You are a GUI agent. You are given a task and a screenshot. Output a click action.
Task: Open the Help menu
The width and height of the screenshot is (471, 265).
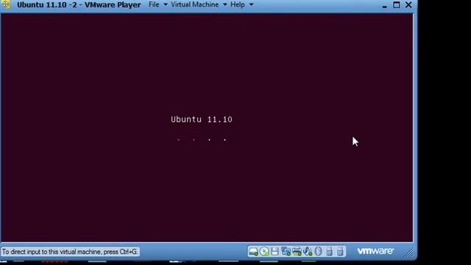tap(237, 4)
